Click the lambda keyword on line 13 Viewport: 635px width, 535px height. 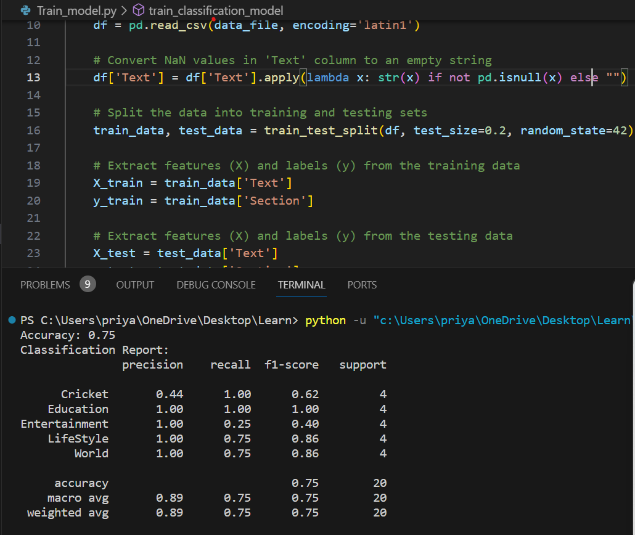[328, 78]
